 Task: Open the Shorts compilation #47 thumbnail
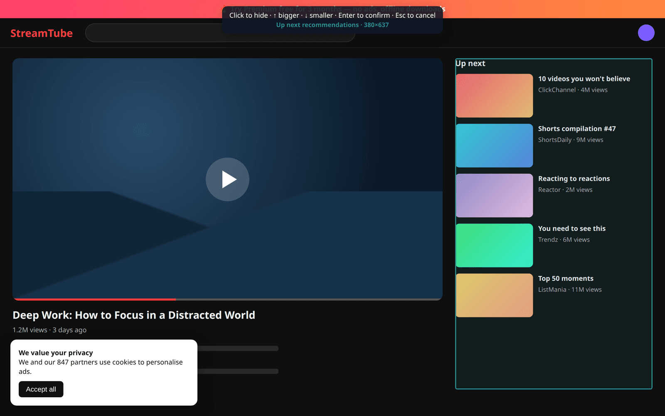point(495,146)
